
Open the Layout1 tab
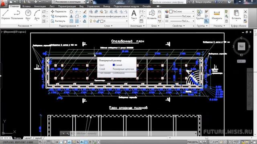coord(28,138)
